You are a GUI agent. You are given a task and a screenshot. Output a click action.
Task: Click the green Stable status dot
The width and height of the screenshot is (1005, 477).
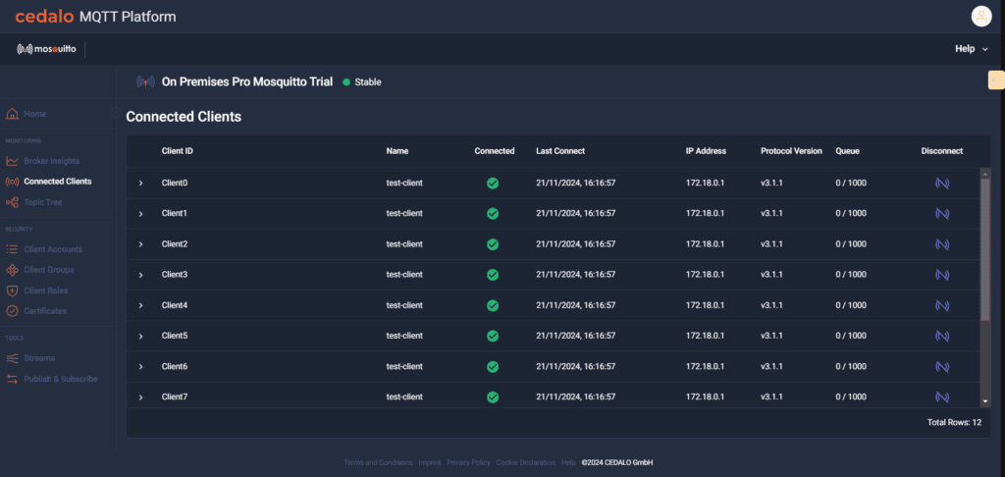coord(346,82)
